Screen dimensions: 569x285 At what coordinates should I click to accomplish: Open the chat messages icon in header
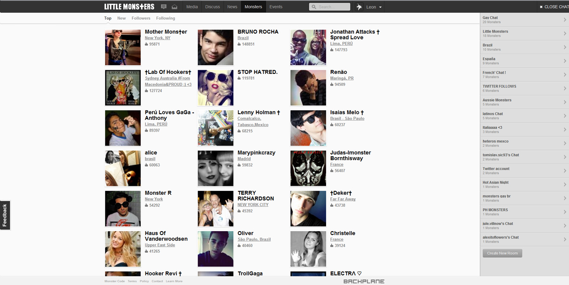(x=164, y=7)
